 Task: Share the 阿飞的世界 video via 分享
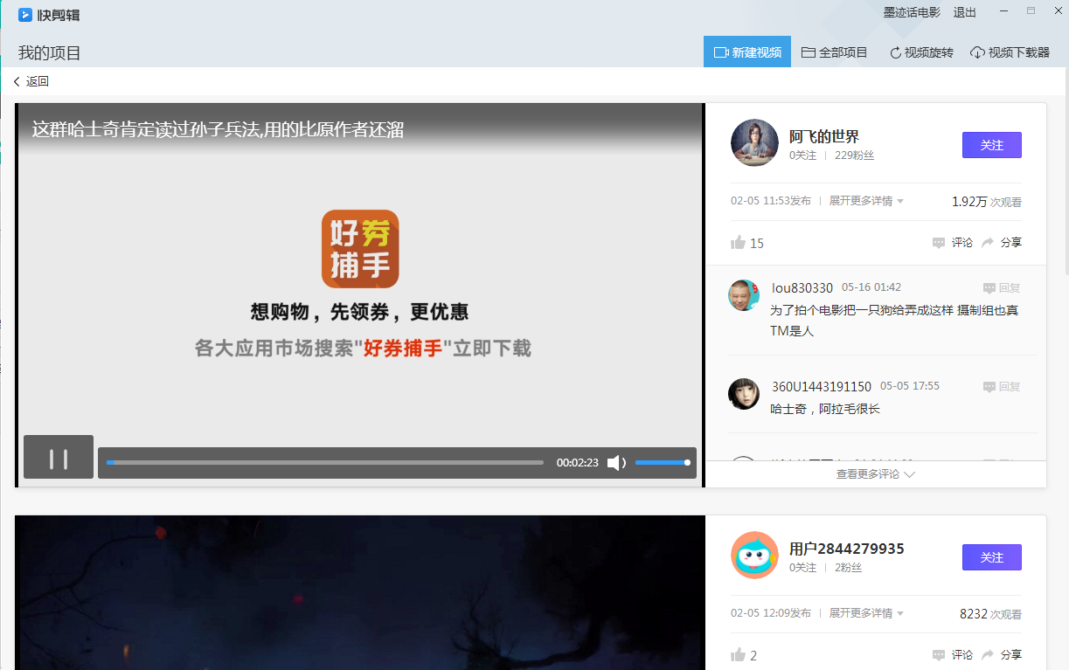point(1002,242)
